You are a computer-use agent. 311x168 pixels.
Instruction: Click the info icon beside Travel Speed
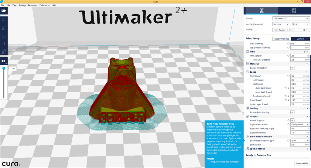(x=288, y=100)
